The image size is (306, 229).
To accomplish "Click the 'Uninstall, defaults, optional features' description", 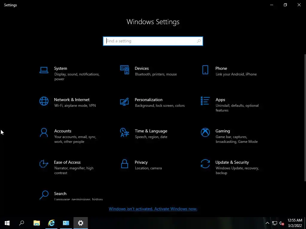I will coord(237,108).
